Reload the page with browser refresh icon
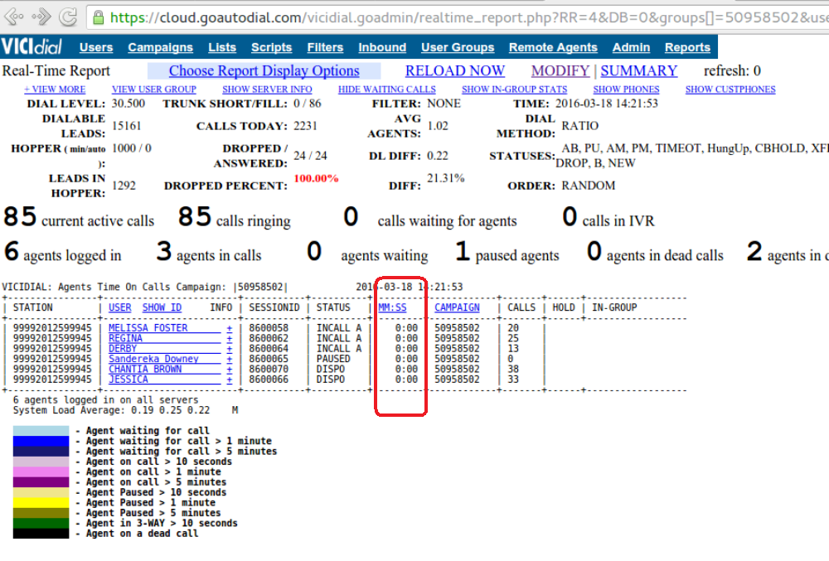 pyautogui.click(x=68, y=17)
